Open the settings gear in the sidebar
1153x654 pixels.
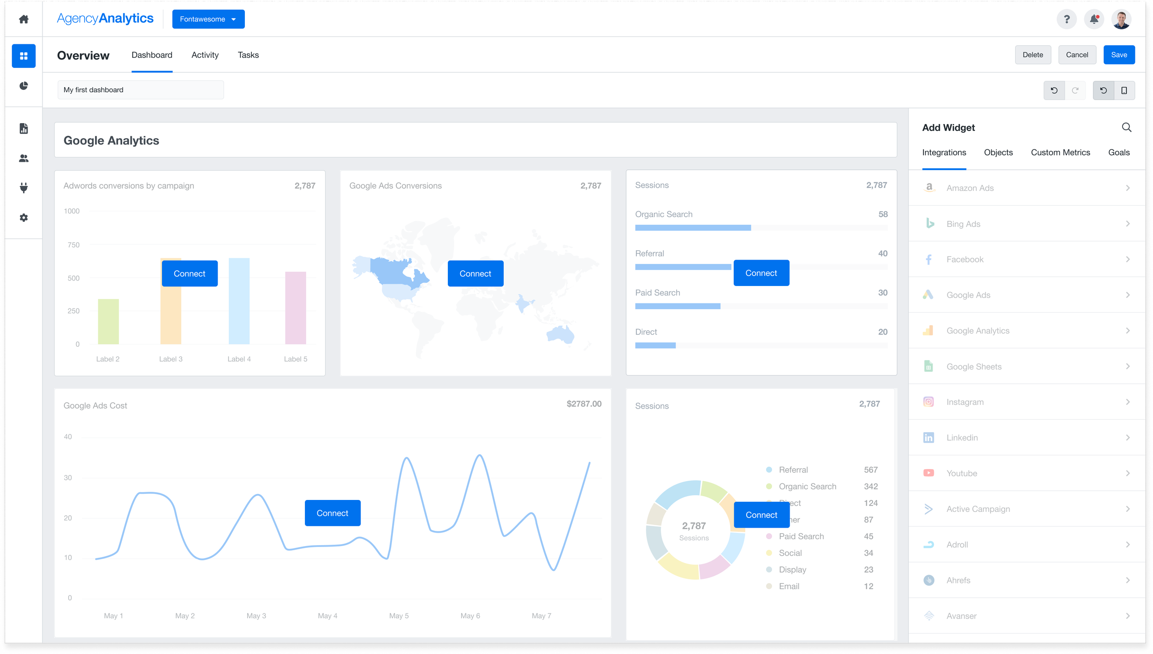[x=24, y=218]
